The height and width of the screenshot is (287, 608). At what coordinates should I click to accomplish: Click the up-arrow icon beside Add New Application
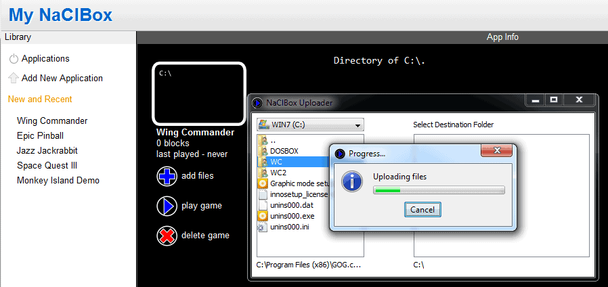pyautogui.click(x=14, y=78)
